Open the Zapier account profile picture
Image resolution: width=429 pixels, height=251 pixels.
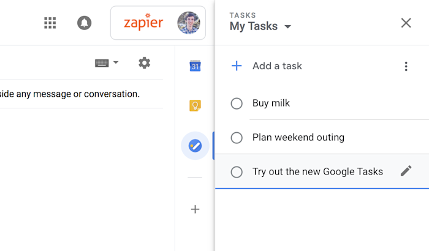tap(189, 23)
